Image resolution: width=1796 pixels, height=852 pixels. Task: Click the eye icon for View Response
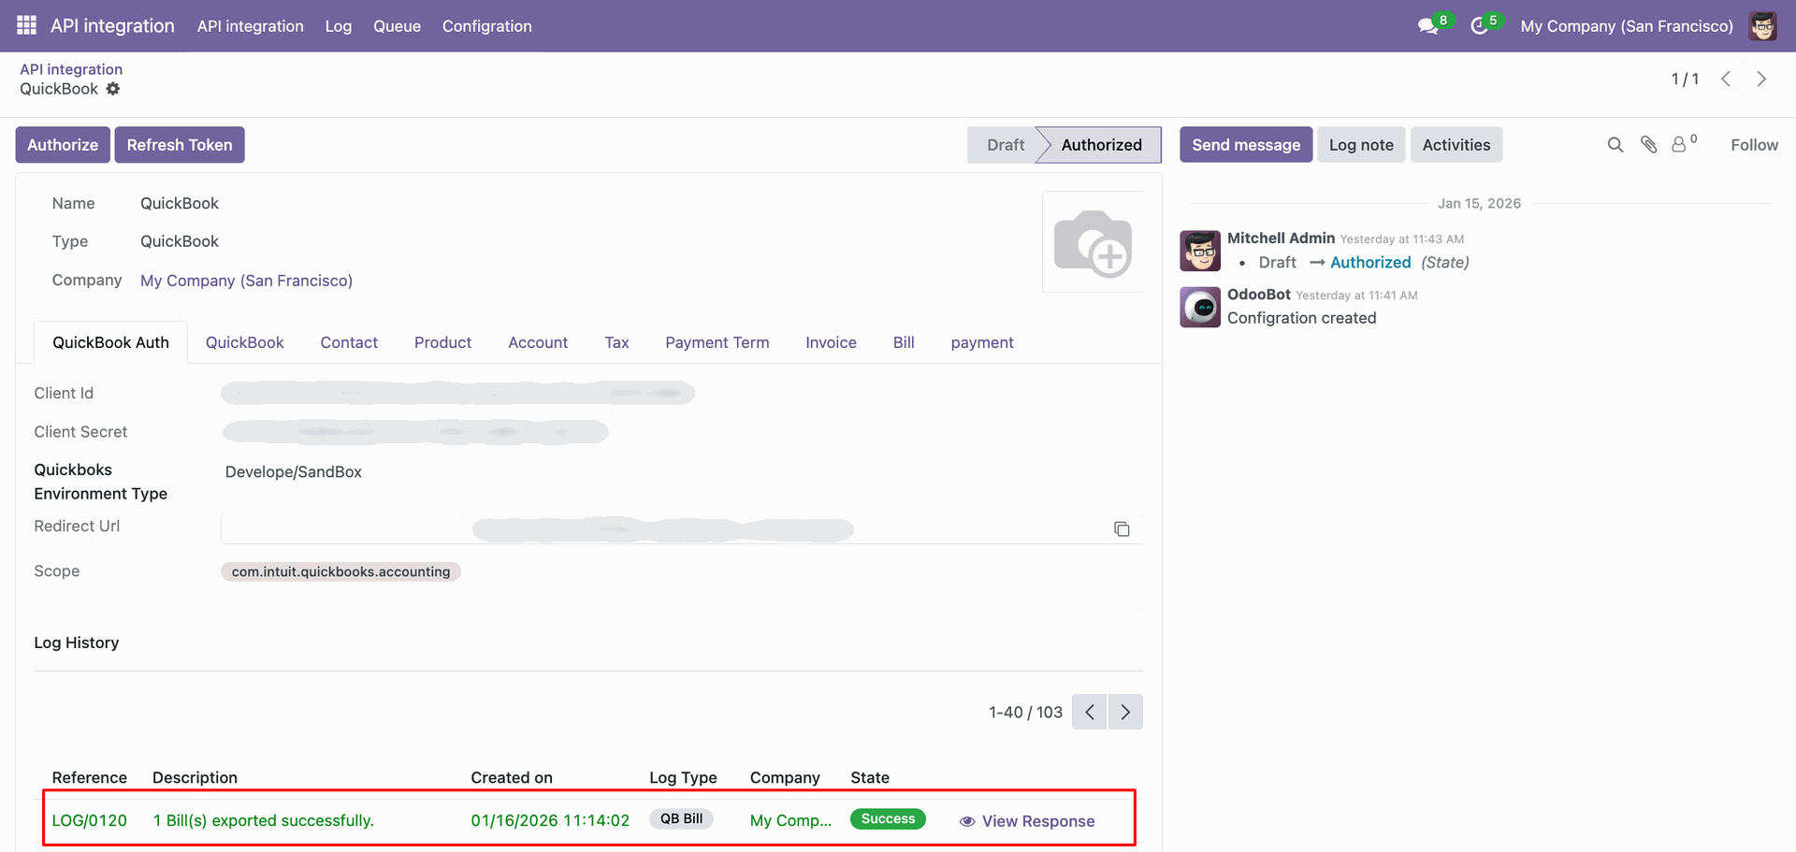click(x=967, y=821)
